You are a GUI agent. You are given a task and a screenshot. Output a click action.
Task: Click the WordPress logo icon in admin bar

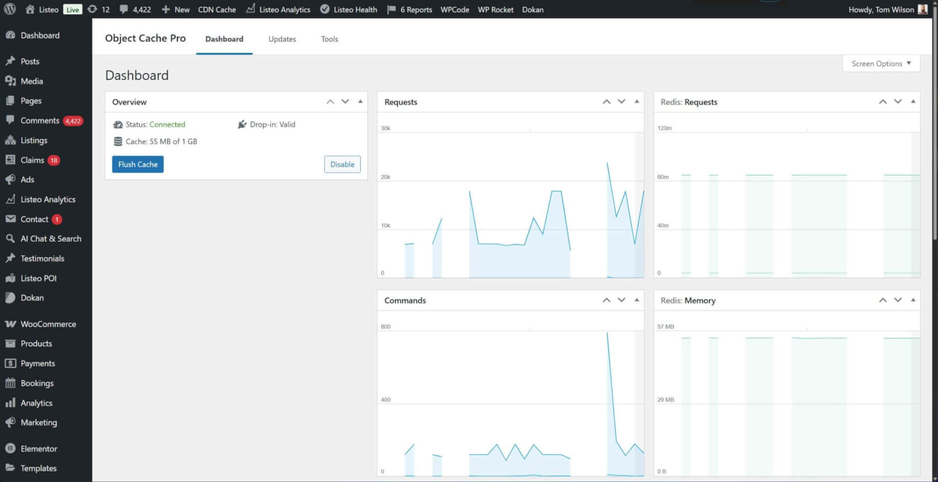[10, 9]
